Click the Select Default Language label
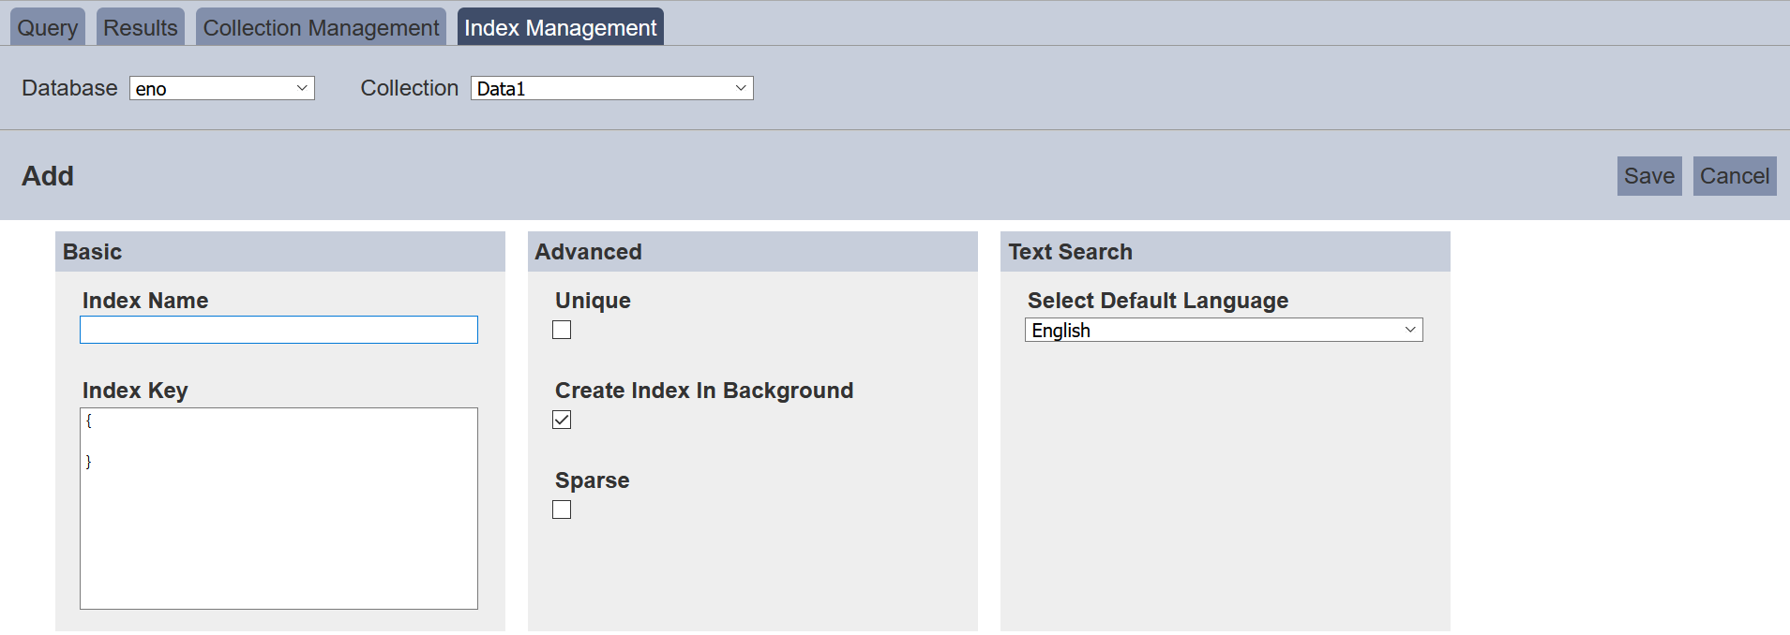This screenshot has height=635, width=1790. (1158, 301)
